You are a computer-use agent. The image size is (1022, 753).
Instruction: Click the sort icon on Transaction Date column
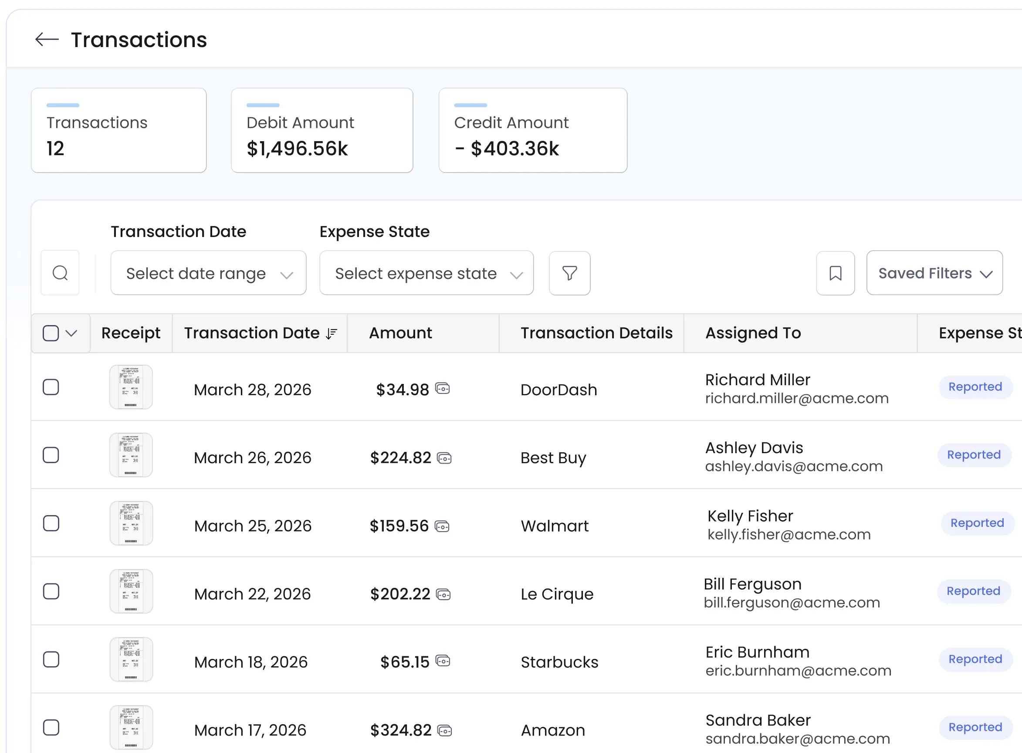pos(331,333)
